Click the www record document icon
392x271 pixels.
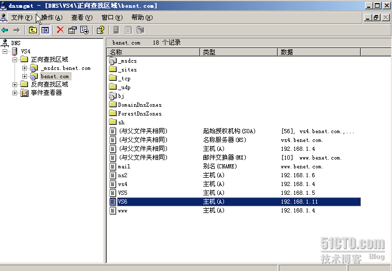tap(113, 210)
